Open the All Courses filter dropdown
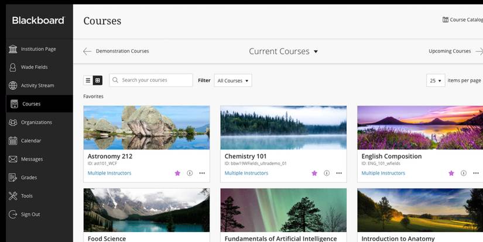483x242 pixels. coord(233,80)
